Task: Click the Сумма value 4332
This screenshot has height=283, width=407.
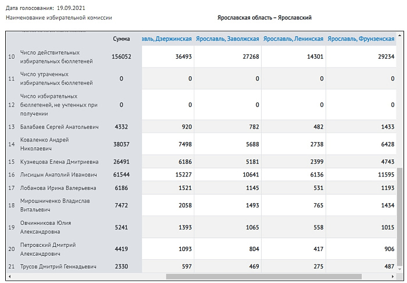Action: click(x=121, y=127)
